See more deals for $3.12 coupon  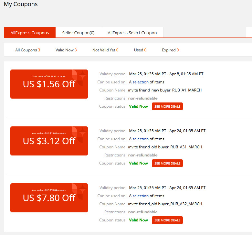[x=167, y=163]
